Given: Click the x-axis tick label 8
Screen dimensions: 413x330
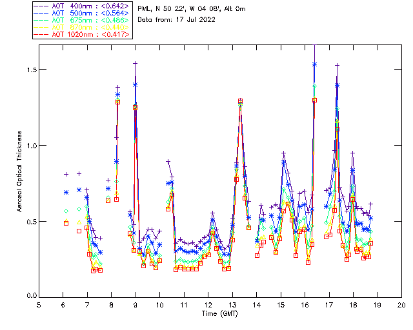Looking at the screenshot, I should coord(111,305).
